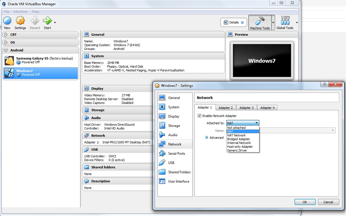347x216 pixels.
Task: Open the adapter Name dropdown
Action: (333, 130)
